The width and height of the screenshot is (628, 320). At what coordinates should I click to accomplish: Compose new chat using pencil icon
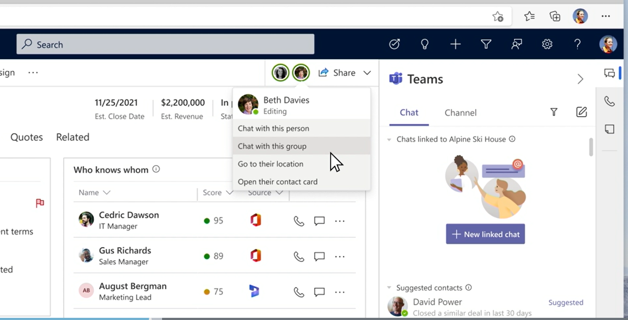point(581,112)
